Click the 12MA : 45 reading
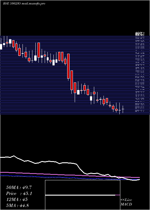 (17, 199)
